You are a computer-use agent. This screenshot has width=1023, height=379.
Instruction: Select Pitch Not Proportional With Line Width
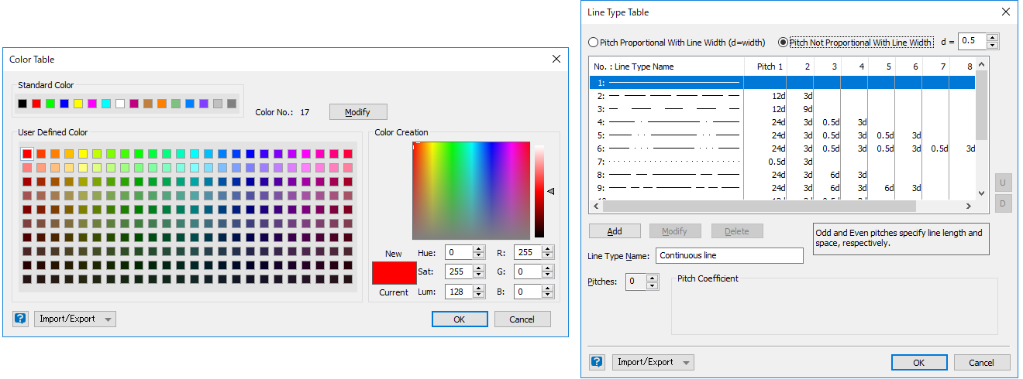pos(784,43)
